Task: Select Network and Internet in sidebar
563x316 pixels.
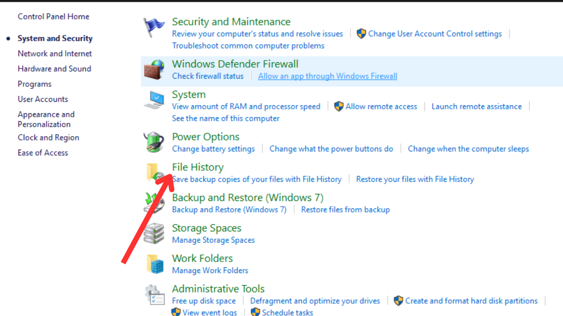Action: 55,54
